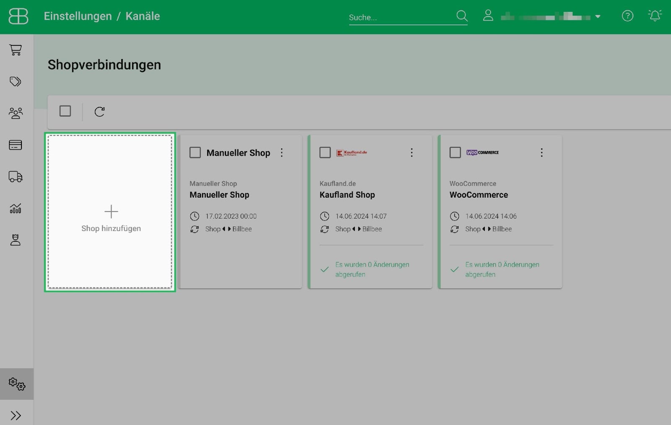Open the notifications bell icon
The height and width of the screenshot is (425, 671).
(655, 16)
